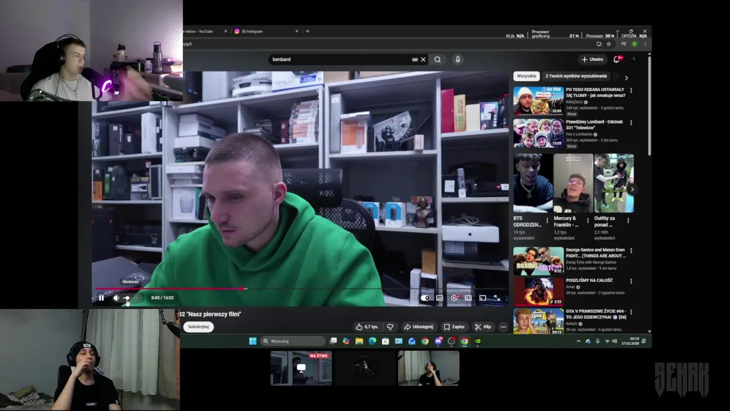
Task: Open Microsoft Edge from the taskbar
Action: (372, 341)
